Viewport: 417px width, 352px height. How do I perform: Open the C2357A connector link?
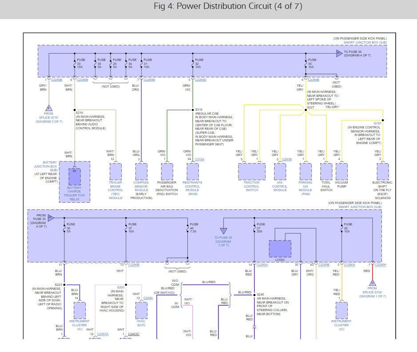click(103, 334)
